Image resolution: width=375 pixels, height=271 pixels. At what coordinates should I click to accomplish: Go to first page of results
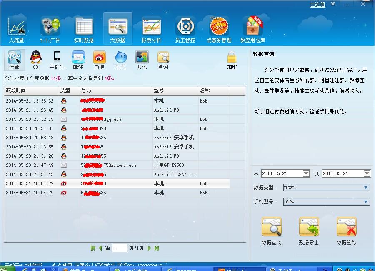click(93, 248)
